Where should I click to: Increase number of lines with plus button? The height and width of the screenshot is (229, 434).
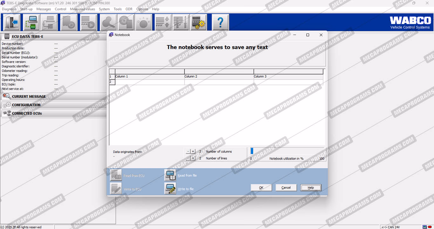point(193,158)
